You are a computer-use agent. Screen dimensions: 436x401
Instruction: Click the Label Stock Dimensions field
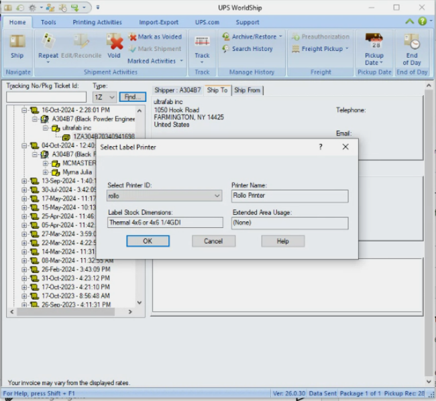point(165,223)
